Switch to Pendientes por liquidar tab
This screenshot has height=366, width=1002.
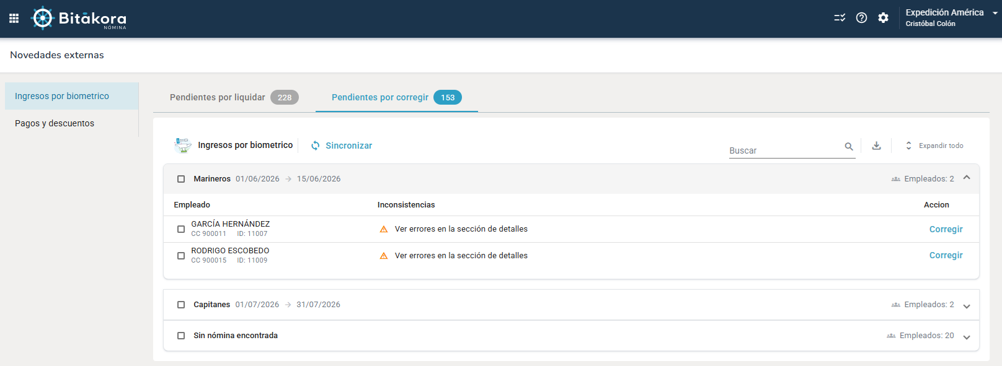point(234,97)
